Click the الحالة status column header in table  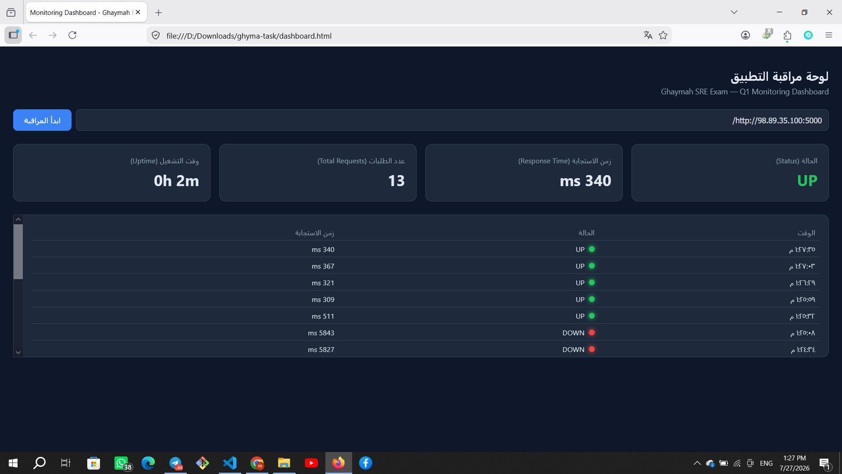point(586,233)
